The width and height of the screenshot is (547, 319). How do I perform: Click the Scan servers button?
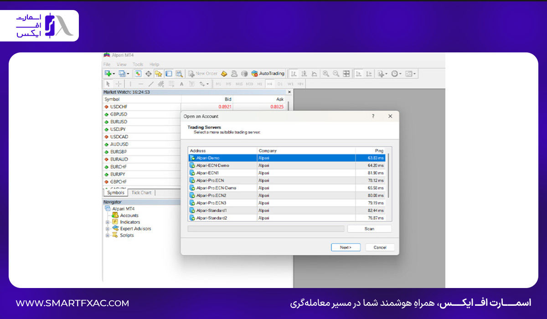tap(369, 229)
